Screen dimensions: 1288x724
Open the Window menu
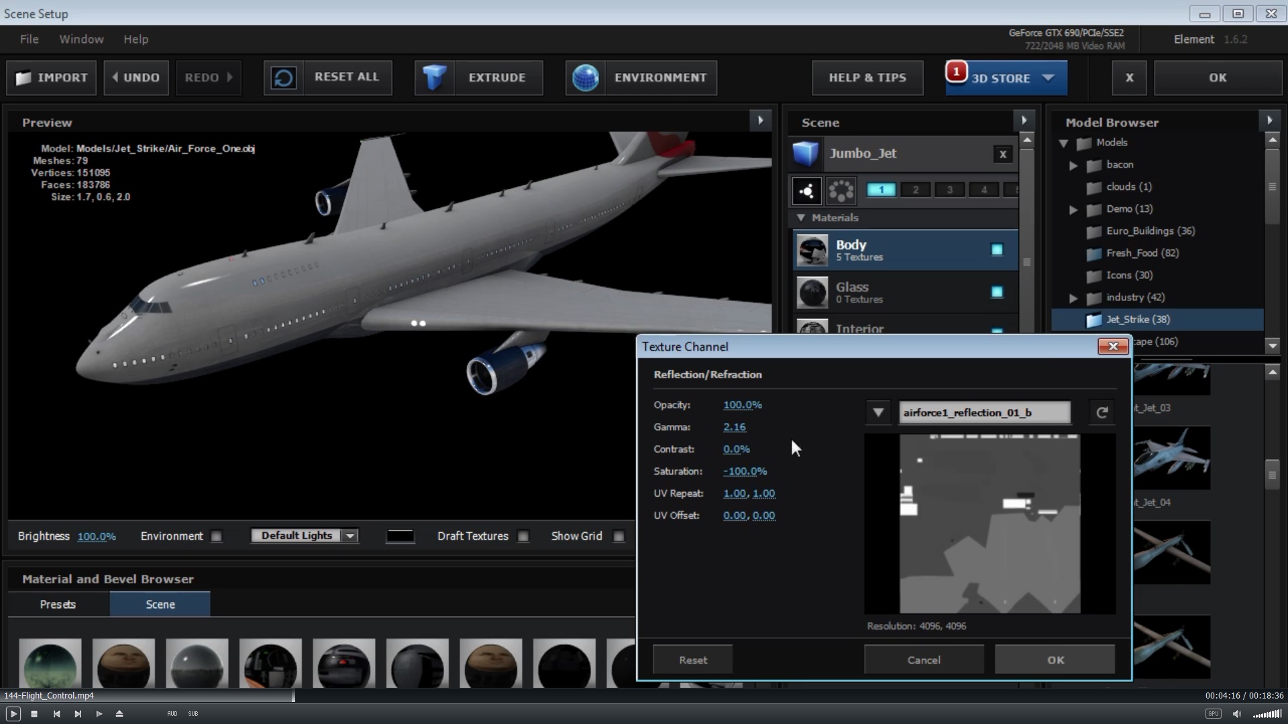click(x=81, y=39)
